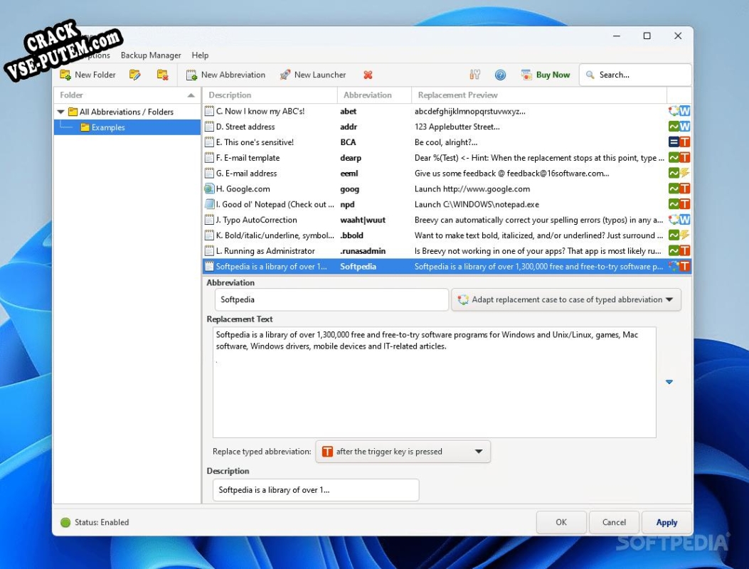The width and height of the screenshot is (749, 569).
Task: Click '123 Applebutter Street...' preview text
Action: (x=457, y=127)
